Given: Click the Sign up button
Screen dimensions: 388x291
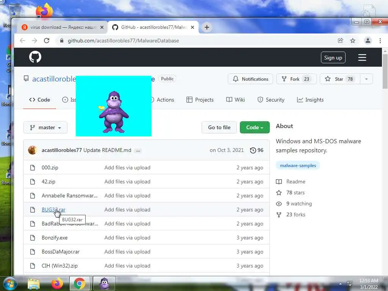Looking at the screenshot, I should click(x=333, y=58).
